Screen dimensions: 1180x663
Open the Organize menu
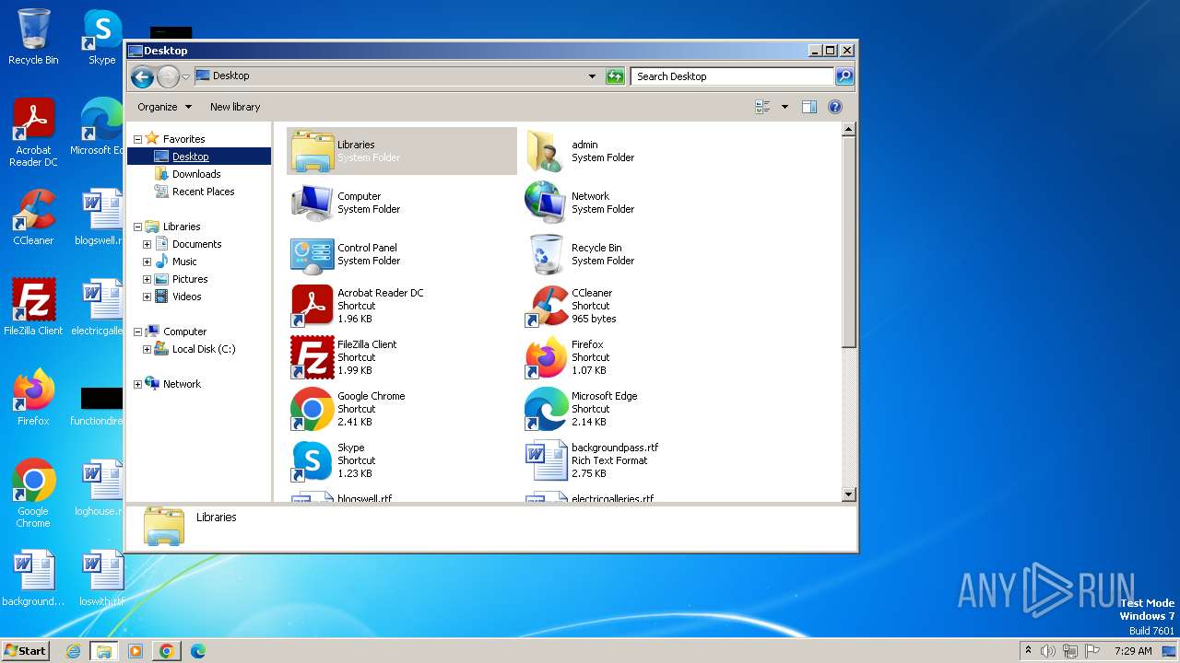point(164,107)
